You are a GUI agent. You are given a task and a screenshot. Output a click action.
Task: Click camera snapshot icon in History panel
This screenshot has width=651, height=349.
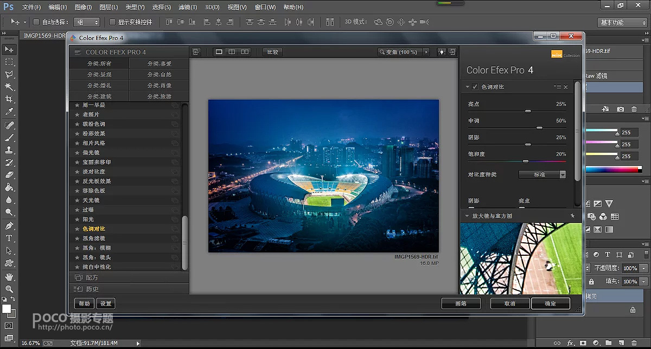(x=621, y=109)
